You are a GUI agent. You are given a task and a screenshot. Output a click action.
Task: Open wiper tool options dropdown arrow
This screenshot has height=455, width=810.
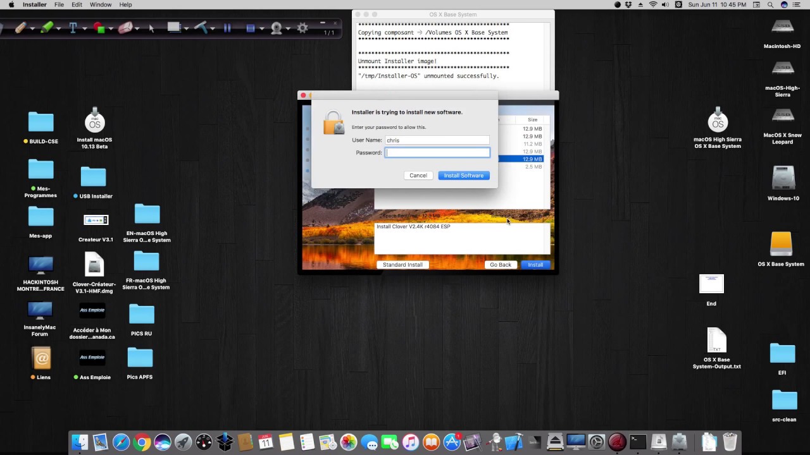tap(213, 28)
